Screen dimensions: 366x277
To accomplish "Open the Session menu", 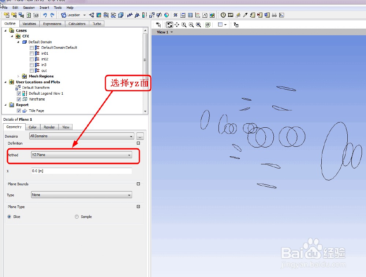I will (29, 7).
